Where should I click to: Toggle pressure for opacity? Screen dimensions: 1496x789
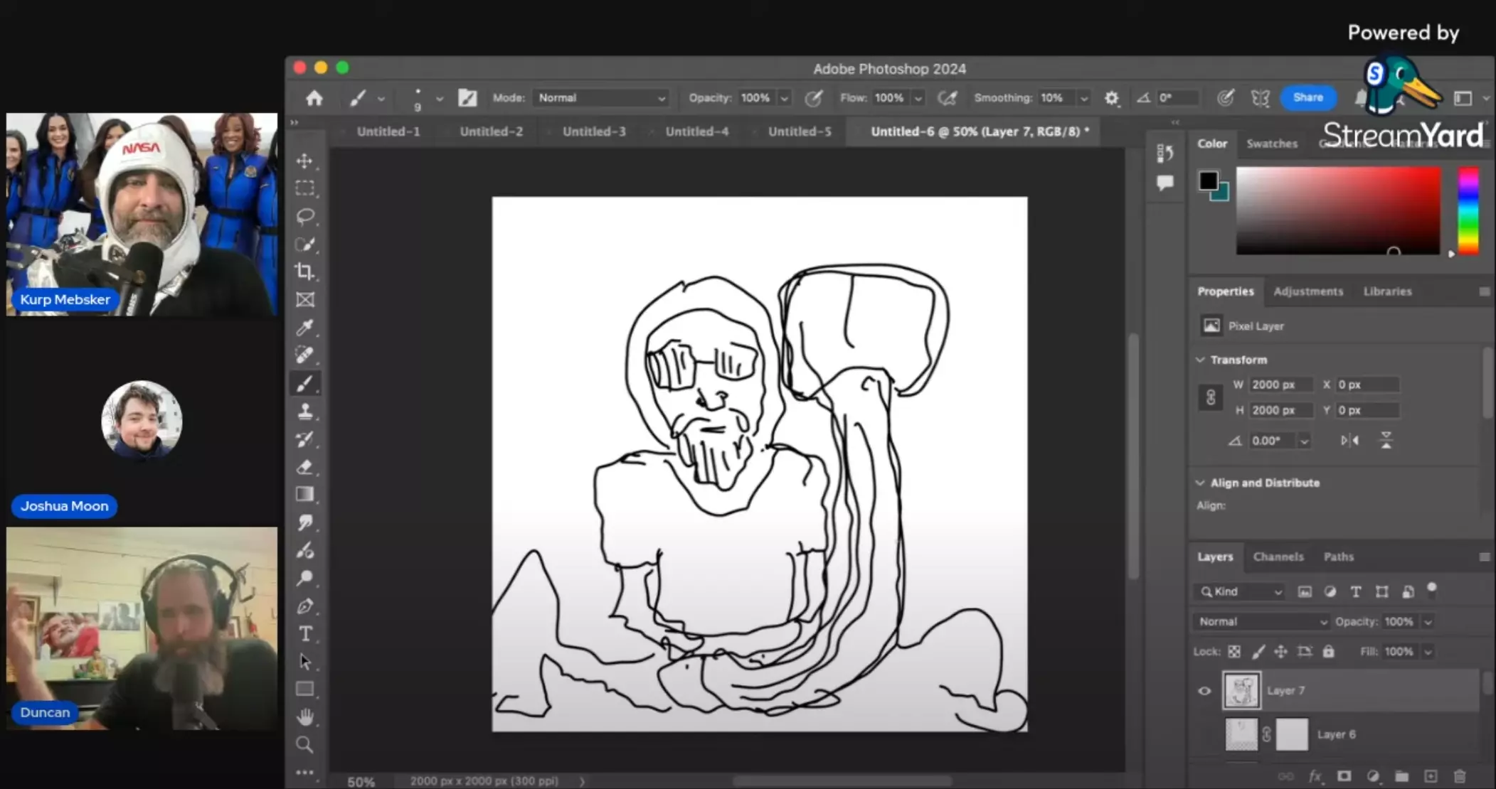pyautogui.click(x=813, y=98)
